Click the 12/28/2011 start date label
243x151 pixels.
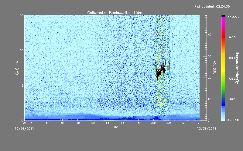(24, 129)
